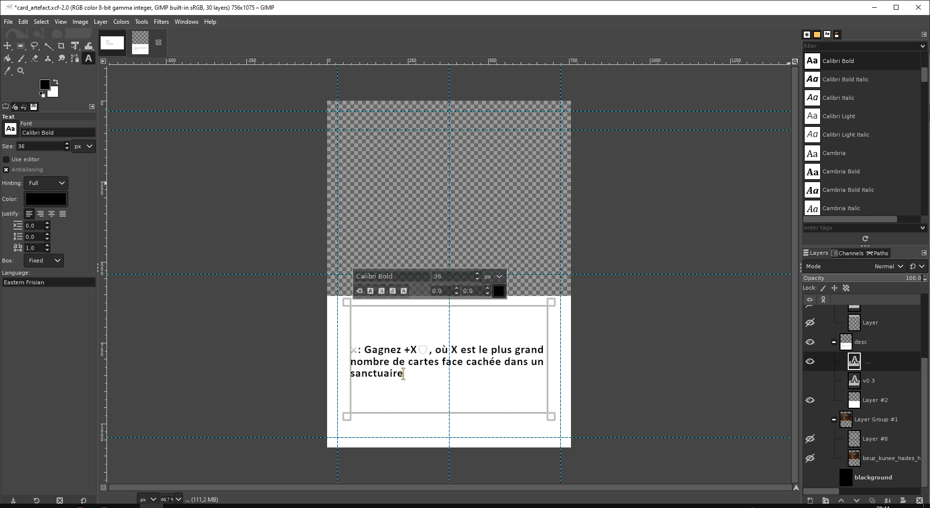Image resolution: width=930 pixels, height=508 pixels.
Task: Toggle italic in on-canvas text toolbar
Action: tap(382, 291)
